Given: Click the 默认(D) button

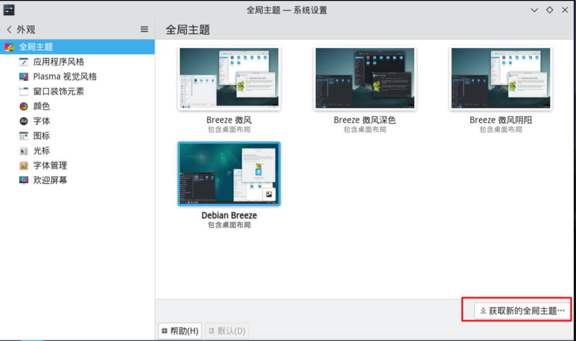Looking at the screenshot, I should tap(227, 331).
